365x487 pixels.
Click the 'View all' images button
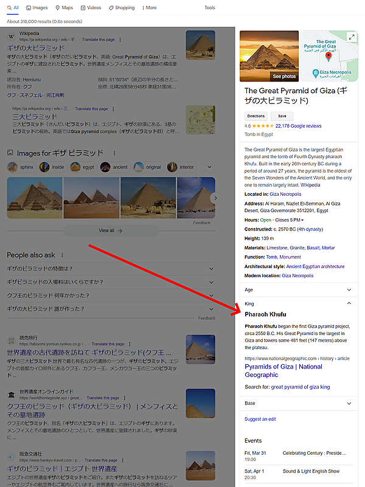pos(111,230)
